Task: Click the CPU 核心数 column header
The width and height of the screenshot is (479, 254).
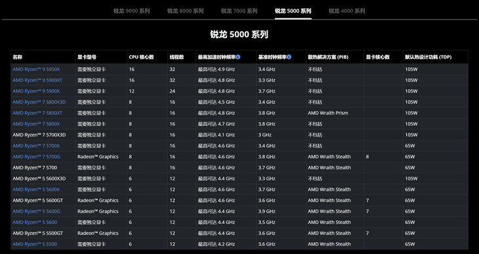Action: [141, 57]
